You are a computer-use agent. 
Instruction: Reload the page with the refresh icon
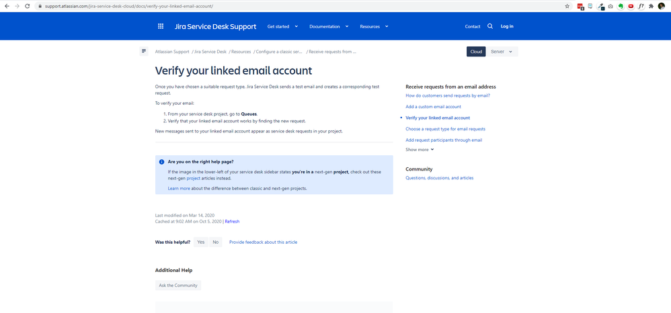click(x=28, y=6)
